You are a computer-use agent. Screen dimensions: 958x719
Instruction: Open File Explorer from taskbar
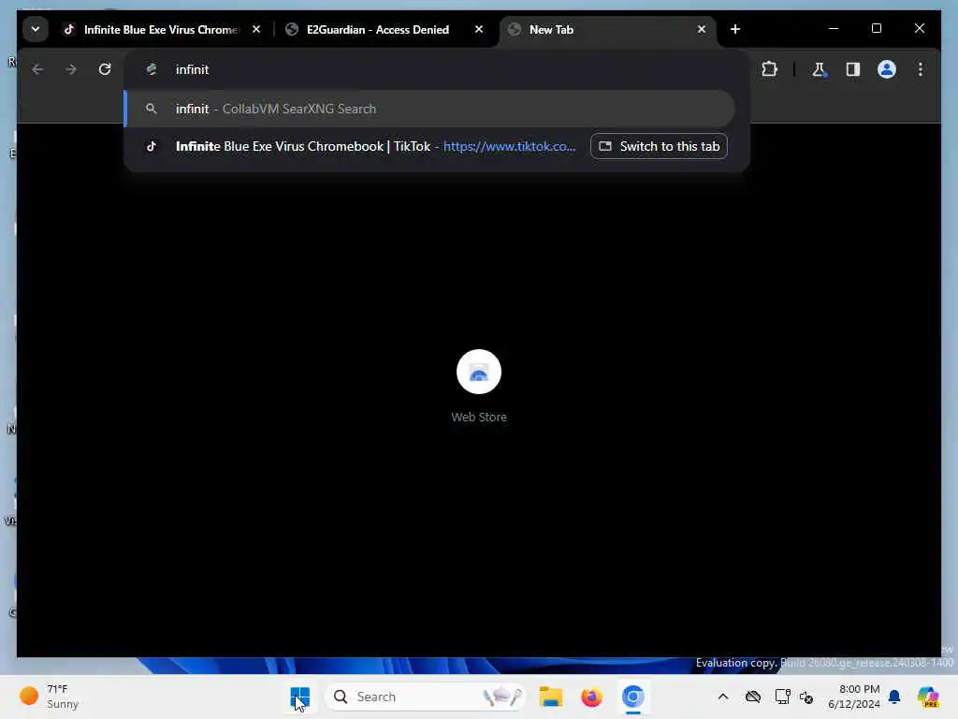tap(550, 697)
